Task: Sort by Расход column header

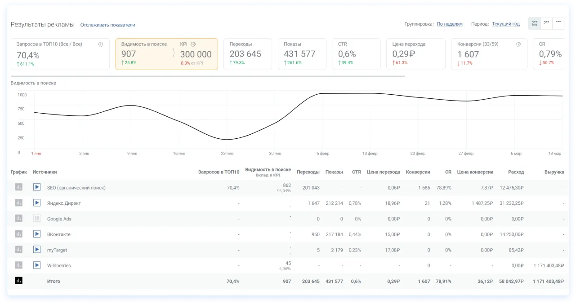Action: coord(516,172)
